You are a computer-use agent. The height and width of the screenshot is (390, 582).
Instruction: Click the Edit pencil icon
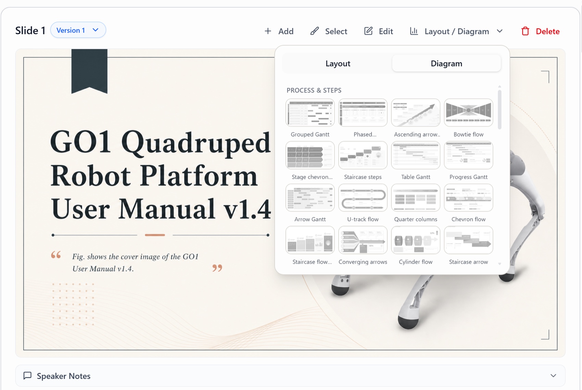368,31
